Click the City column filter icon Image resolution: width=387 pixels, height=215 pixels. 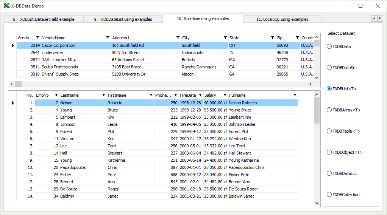(225, 38)
